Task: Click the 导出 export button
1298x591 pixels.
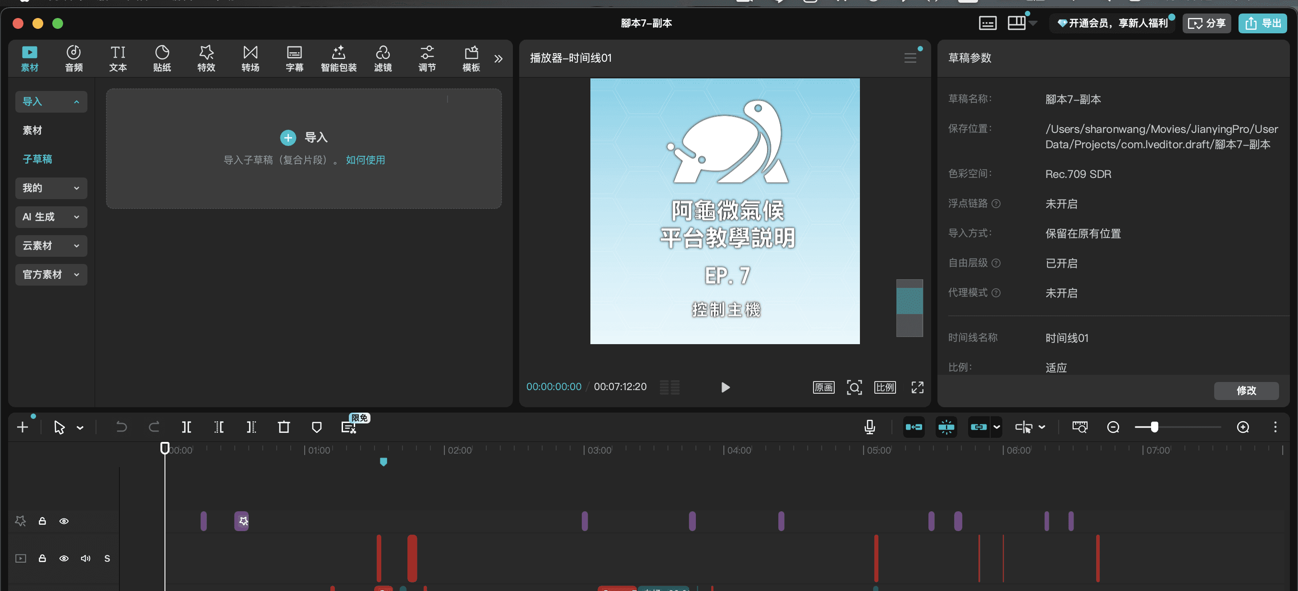Action: pyautogui.click(x=1262, y=23)
